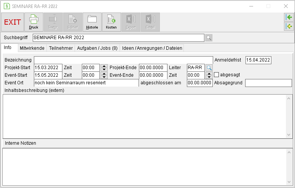The width and height of the screenshot is (295, 188).
Task: Open the Kosten cost icon
Action: coord(112,22)
